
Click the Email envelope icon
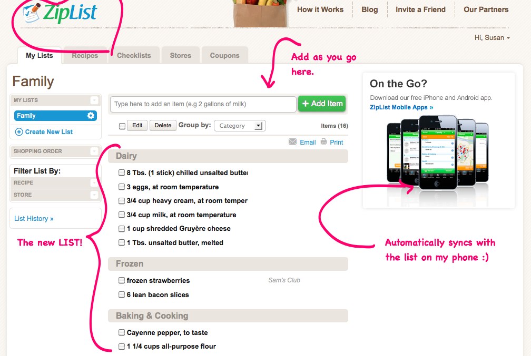click(292, 142)
